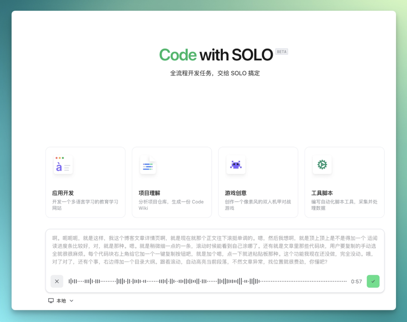Click the Code with SOLO heading

(x=216, y=55)
